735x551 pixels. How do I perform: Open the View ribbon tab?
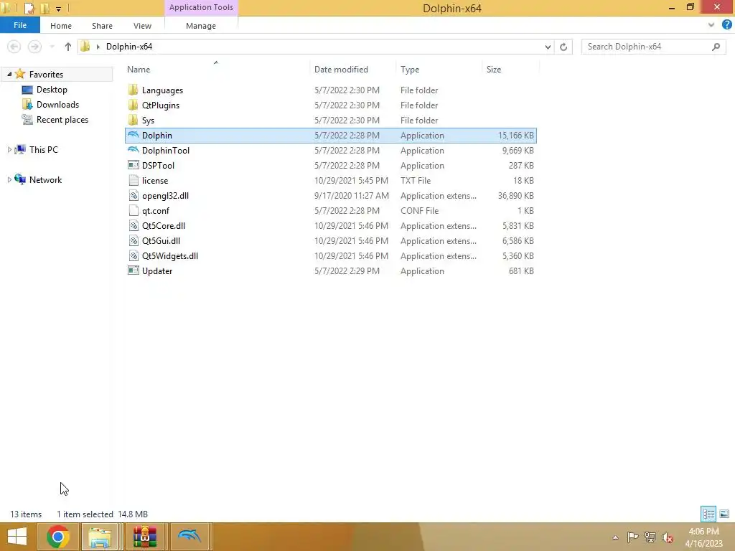(x=142, y=26)
